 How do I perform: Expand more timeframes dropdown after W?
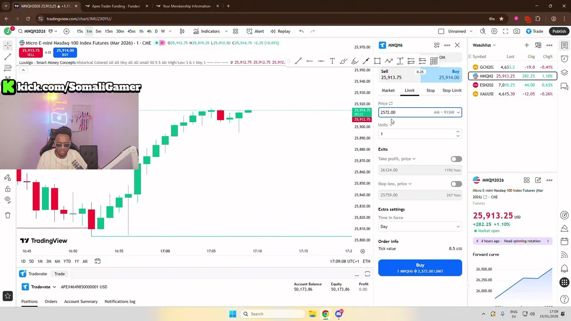(x=170, y=31)
